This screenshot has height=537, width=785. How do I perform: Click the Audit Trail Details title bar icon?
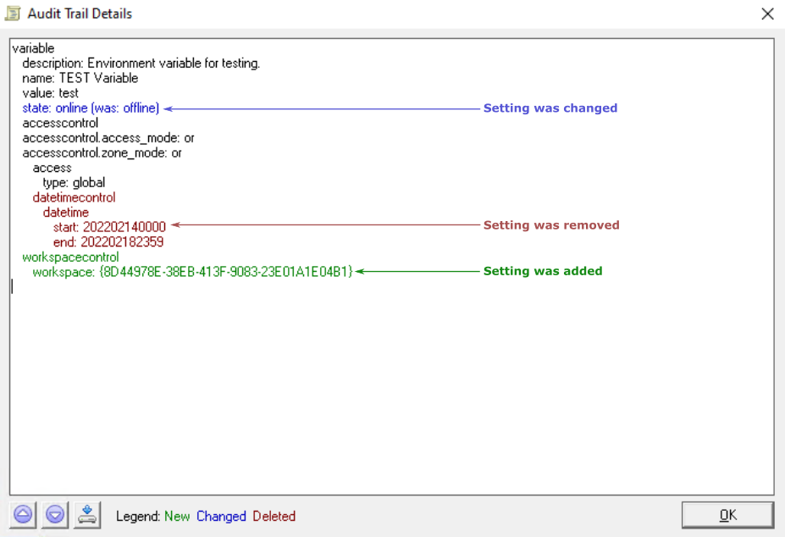tap(13, 14)
